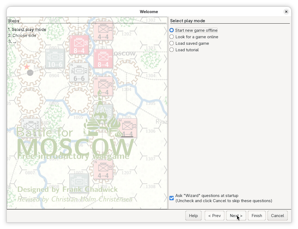Image resolution: width=298 pixels, height=229 pixels.
Task: Select the grey 10-6 panzer counter XLVI
Action: 55,59
